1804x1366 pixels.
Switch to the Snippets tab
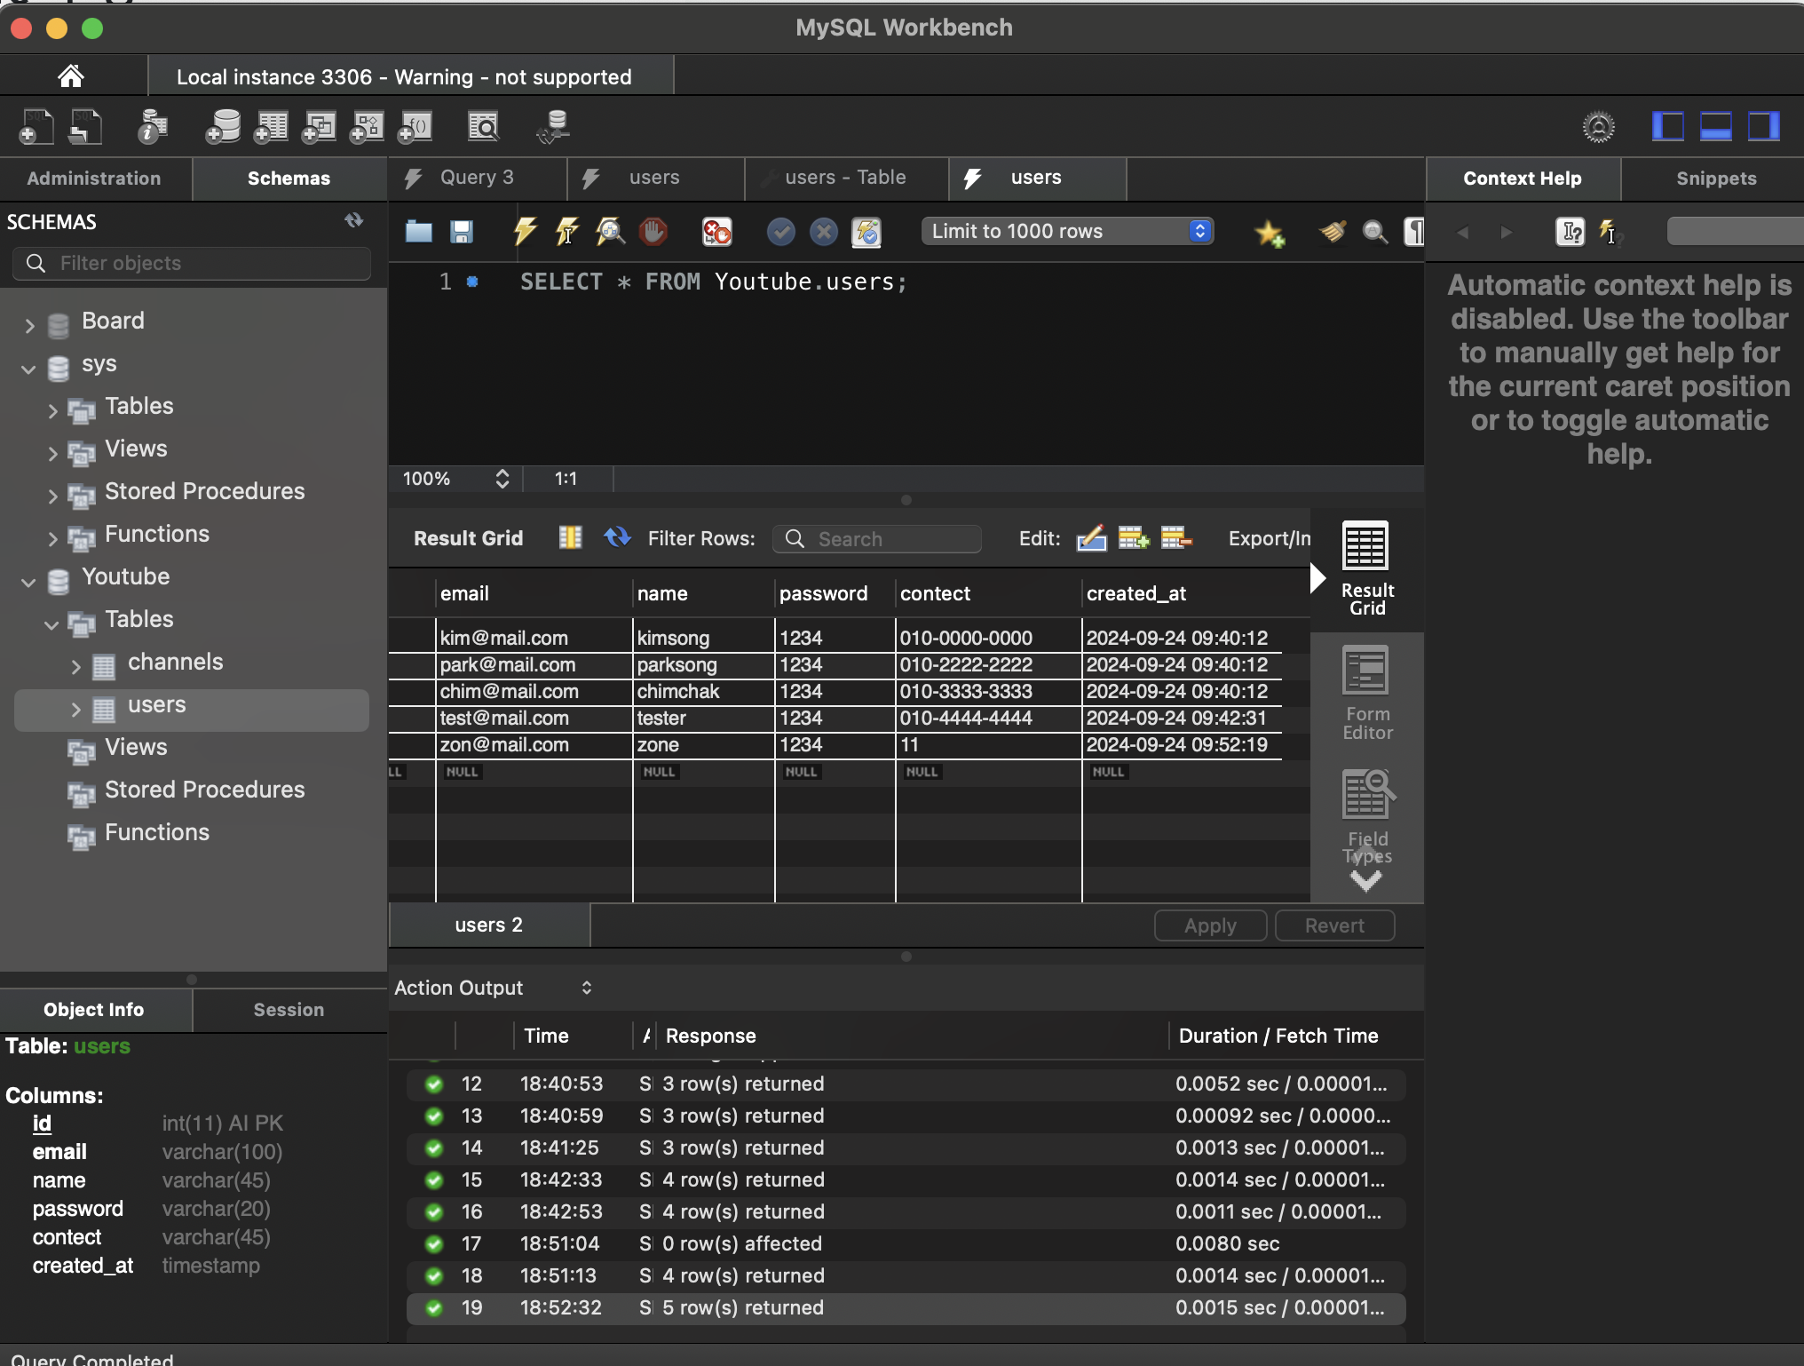[1715, 179]
